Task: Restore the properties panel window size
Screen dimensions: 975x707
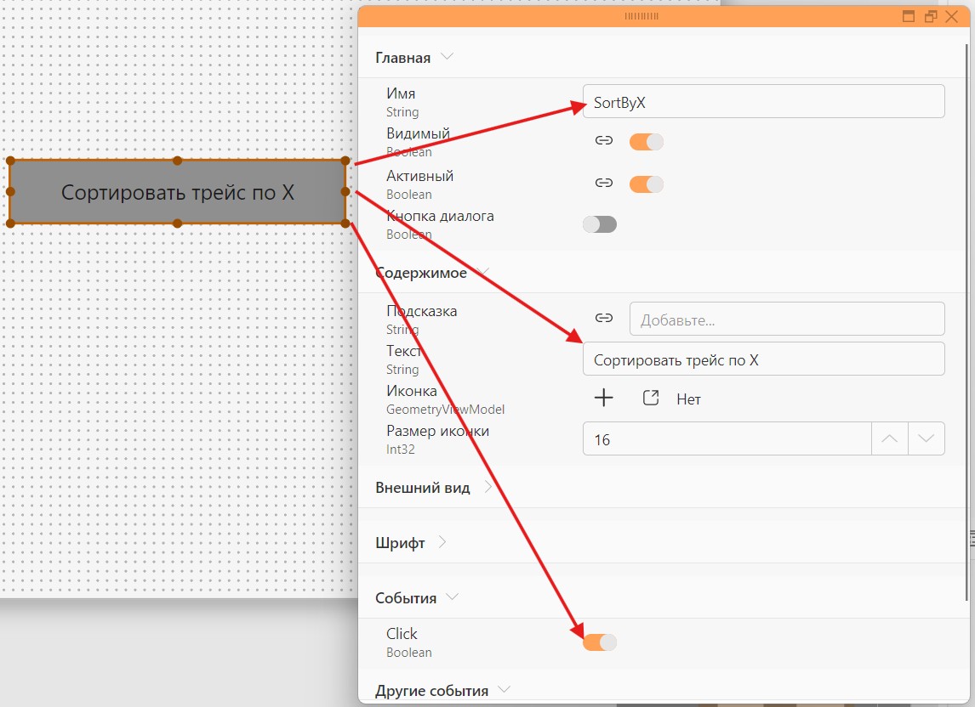Action: coord(930,16)
